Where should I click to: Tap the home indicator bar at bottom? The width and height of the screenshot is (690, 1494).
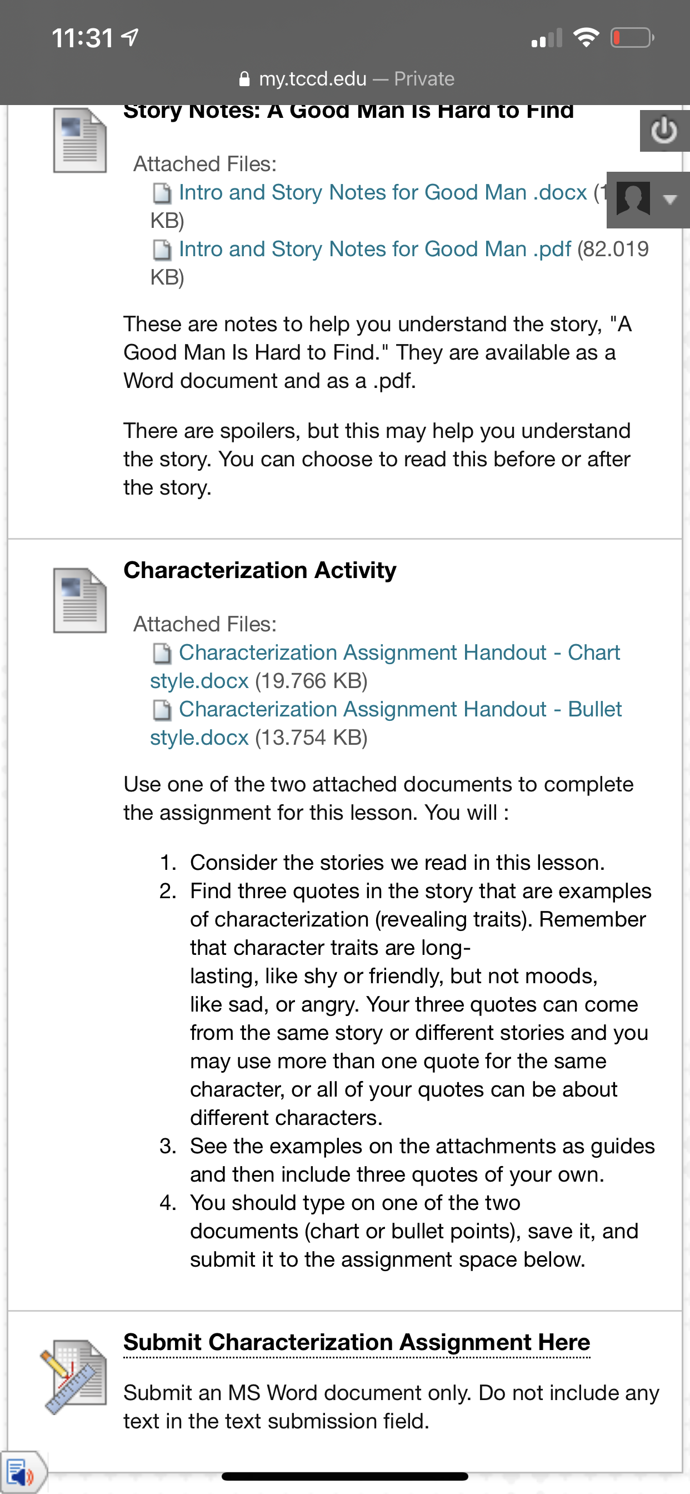tap(345, 1476)
